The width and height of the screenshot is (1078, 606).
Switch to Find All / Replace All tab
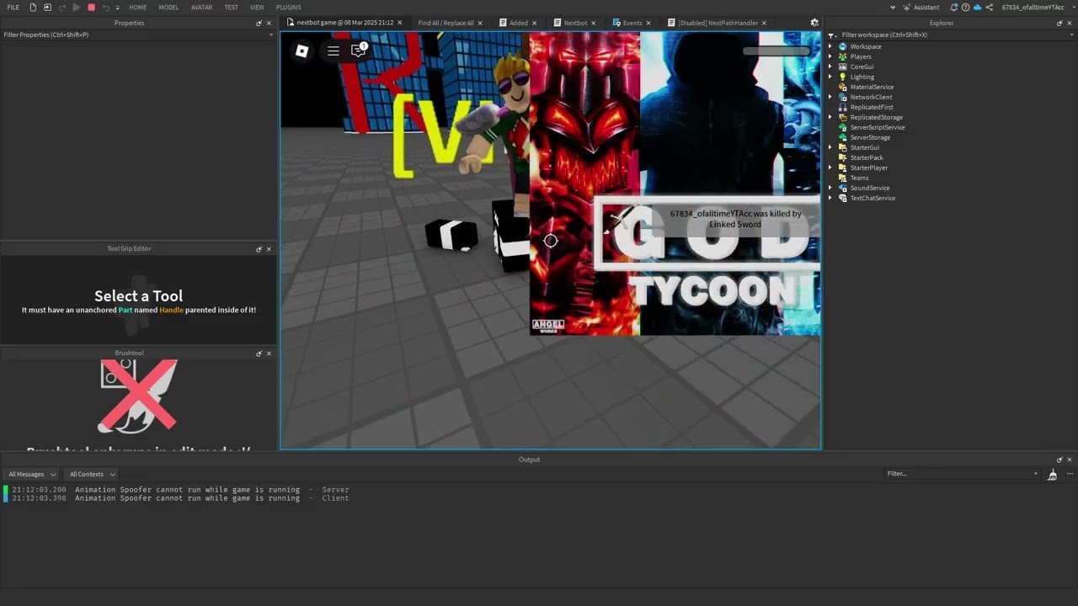pos(446,23)
